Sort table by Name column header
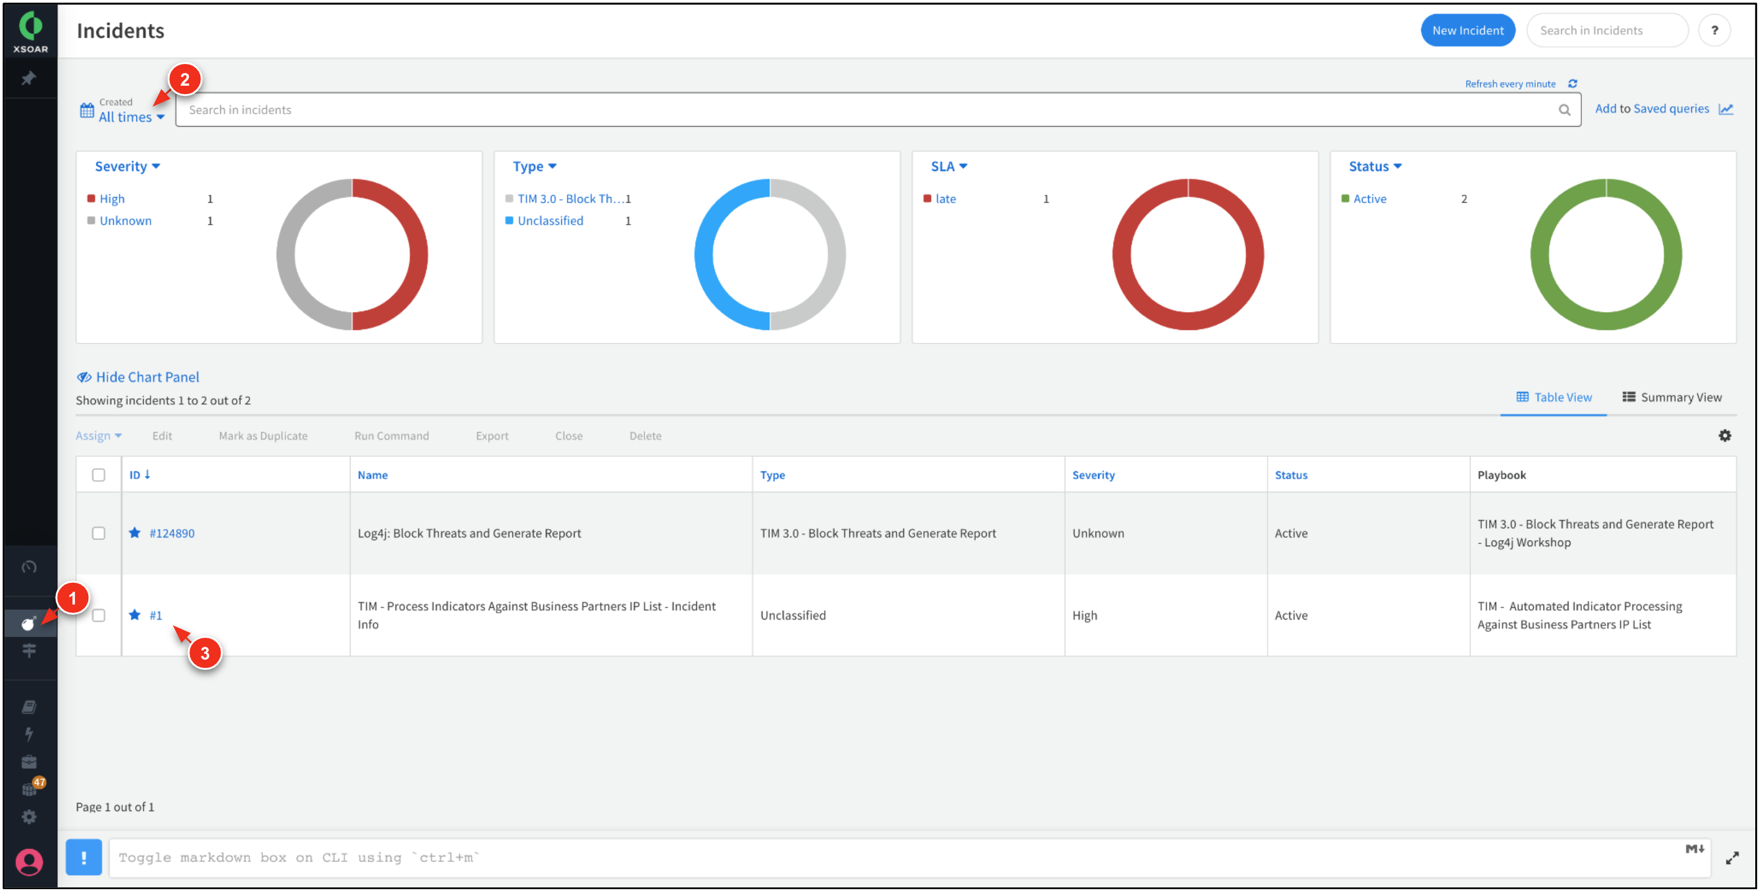The image size is (1761, 893). [x=372, y=475]
